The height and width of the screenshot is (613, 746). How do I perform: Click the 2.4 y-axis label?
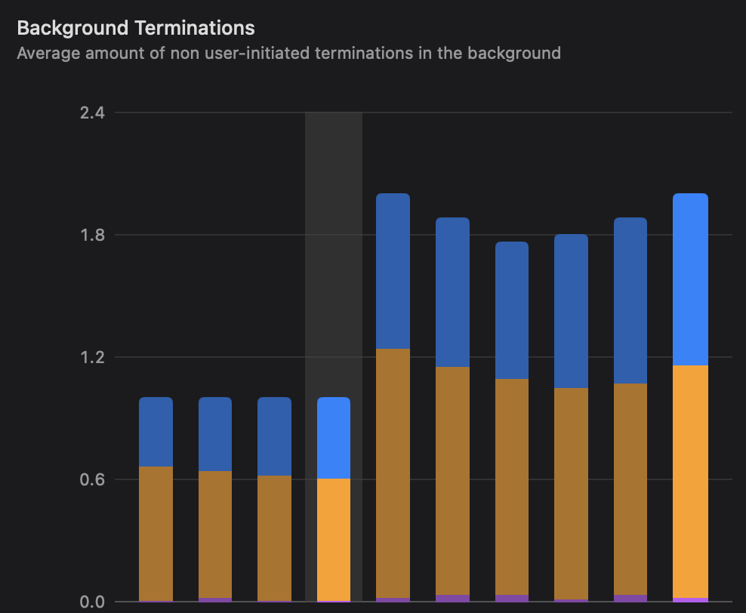[x=91, y=112]
